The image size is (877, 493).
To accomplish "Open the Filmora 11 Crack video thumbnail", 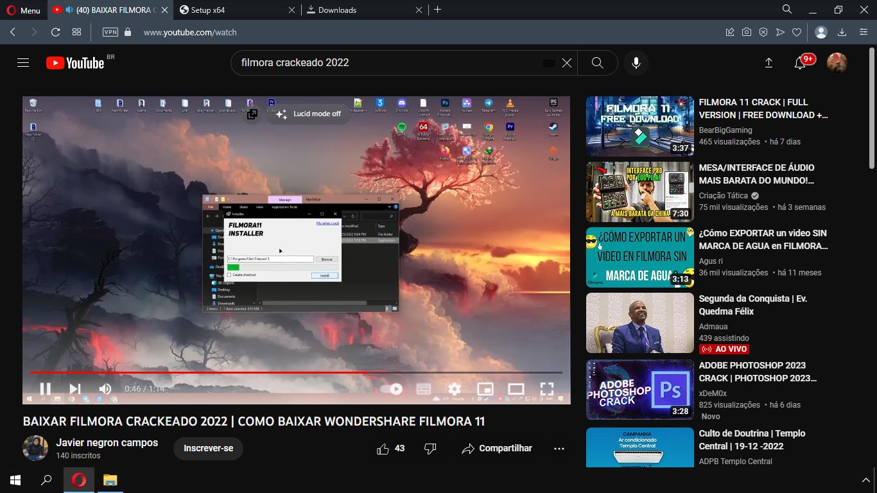I will point(639,126).
